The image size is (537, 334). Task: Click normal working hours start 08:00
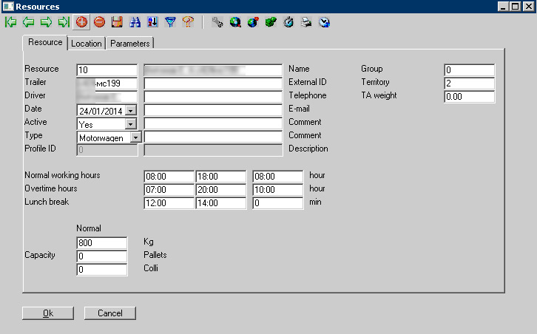coord(169,177)
